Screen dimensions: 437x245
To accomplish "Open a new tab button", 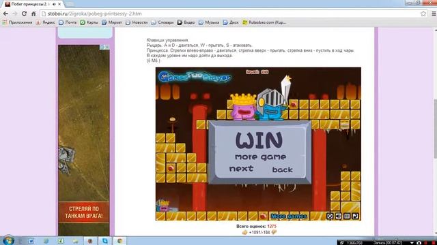I will pyautogui.click(x=70, y=4).
